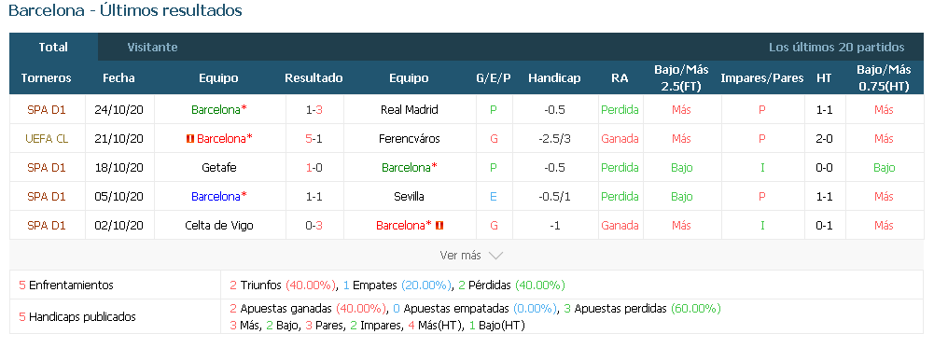Click the 5-1 result against Ferencváros

pos(314,139)
